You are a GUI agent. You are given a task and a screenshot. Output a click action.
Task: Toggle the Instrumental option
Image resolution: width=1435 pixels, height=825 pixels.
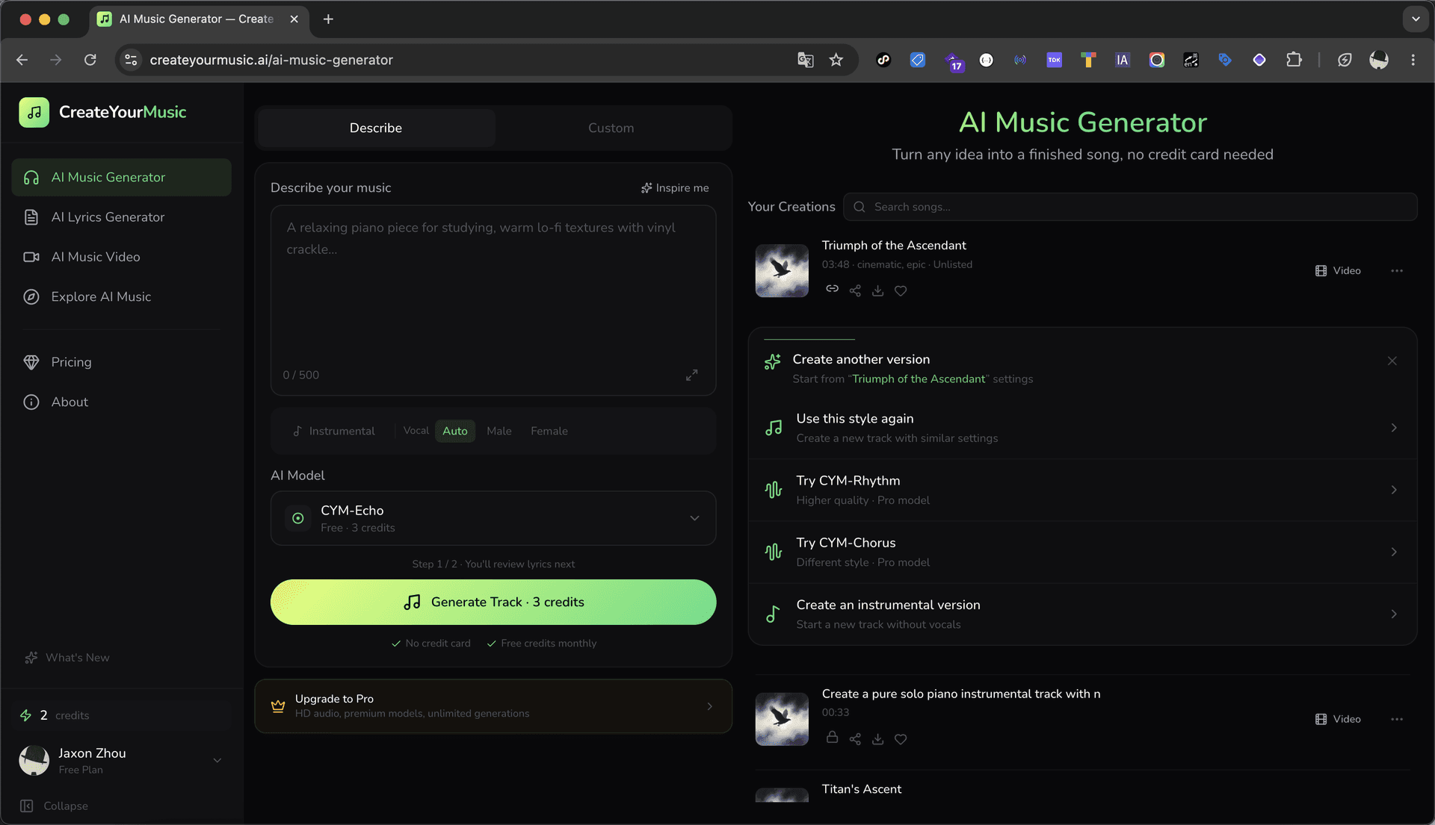click(x=333, y=431)
